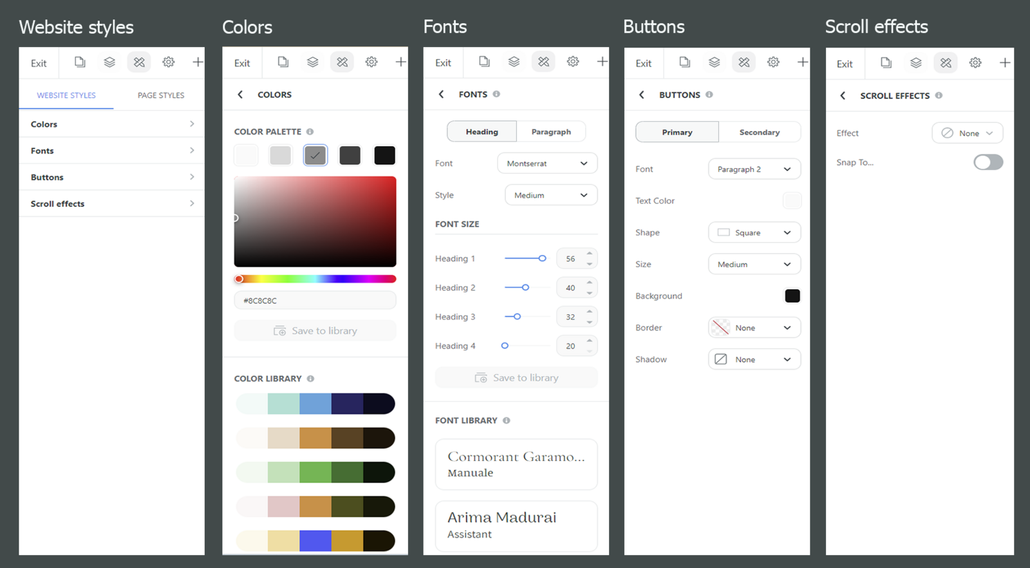Open the Montserrat font dropdown
Viewport: 1030px width, 568px height.
click(x=547, y=164)
